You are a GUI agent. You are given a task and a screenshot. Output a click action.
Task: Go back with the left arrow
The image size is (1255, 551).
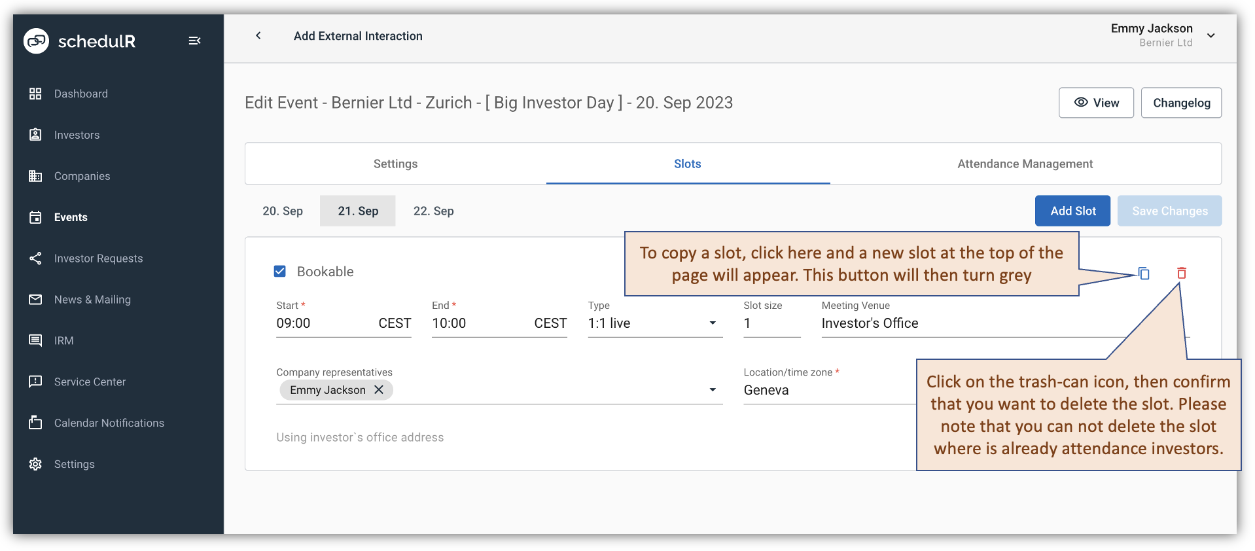(x=258, y=35)
